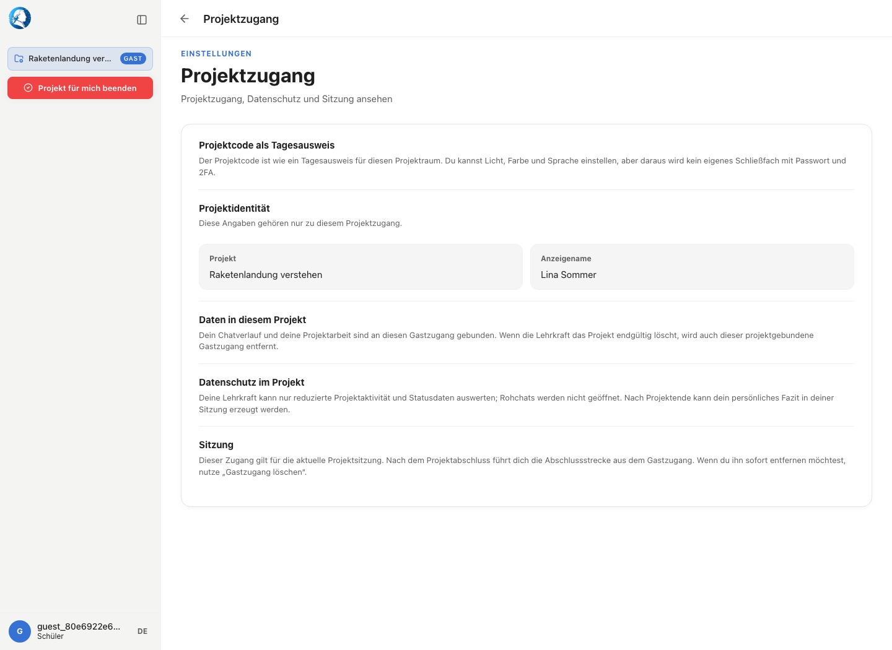892x650 pixels.
Task: Click the app logo in sidebar
Action: [x=20, y=19]
